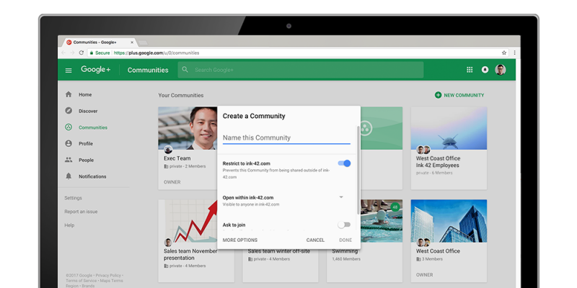The height and width of the screenshot is (288, 577).
Task: Open Settings link in sidebar
Action: click(x=74, y=198)
